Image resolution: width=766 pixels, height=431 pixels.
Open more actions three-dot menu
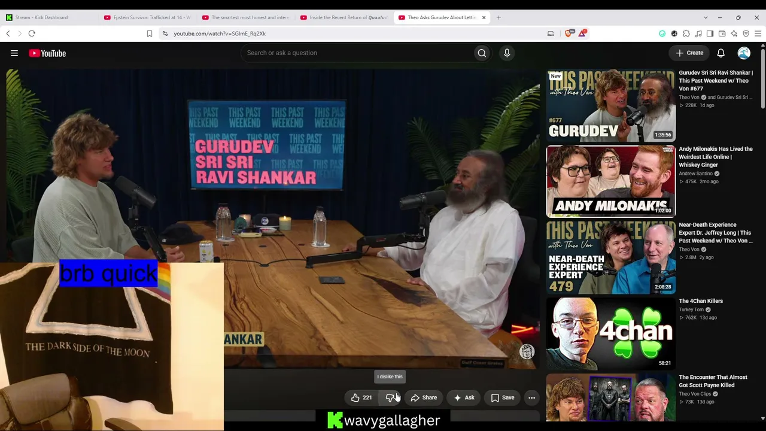(531, 397)
